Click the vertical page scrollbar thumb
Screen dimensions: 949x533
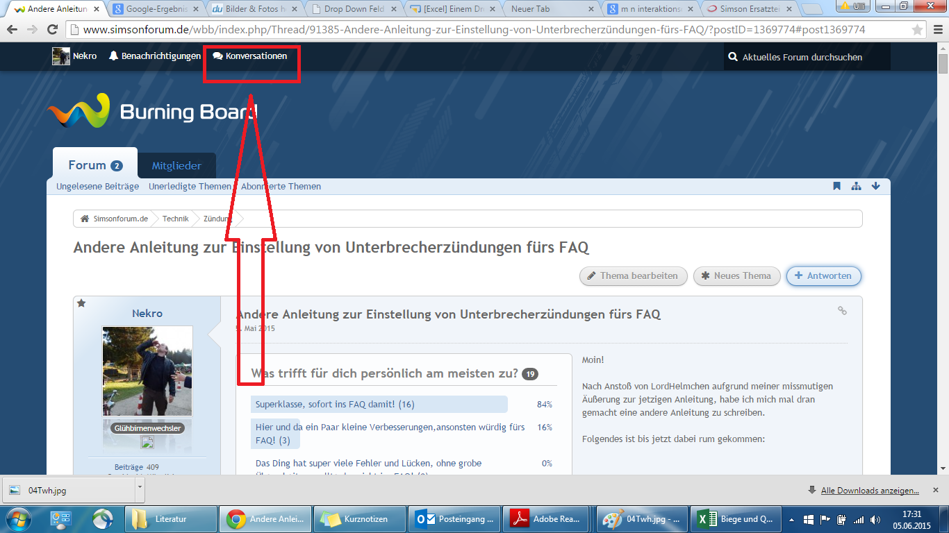click(943, 64)
